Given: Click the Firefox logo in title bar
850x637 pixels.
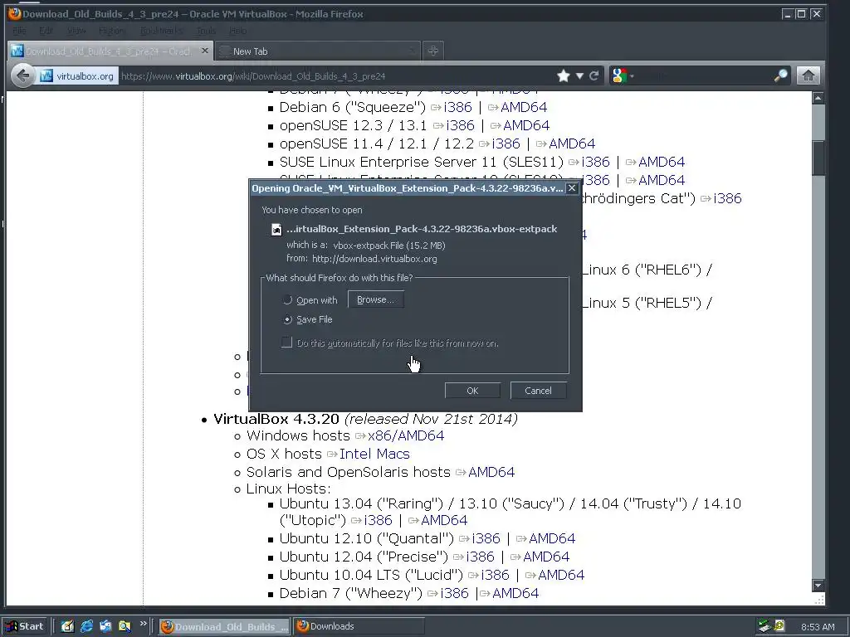Looking at the screenshot, I should point(15,13).
